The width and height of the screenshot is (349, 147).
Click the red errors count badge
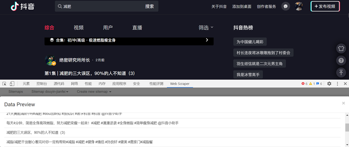click(x=304, y=84)
